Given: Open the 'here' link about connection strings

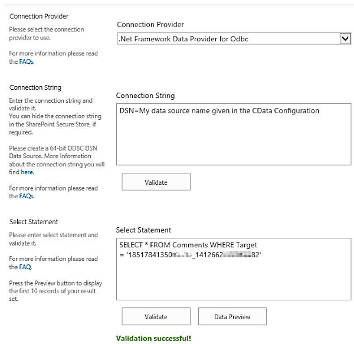Looking at the screenshot, I should click(x=27, y=172).
